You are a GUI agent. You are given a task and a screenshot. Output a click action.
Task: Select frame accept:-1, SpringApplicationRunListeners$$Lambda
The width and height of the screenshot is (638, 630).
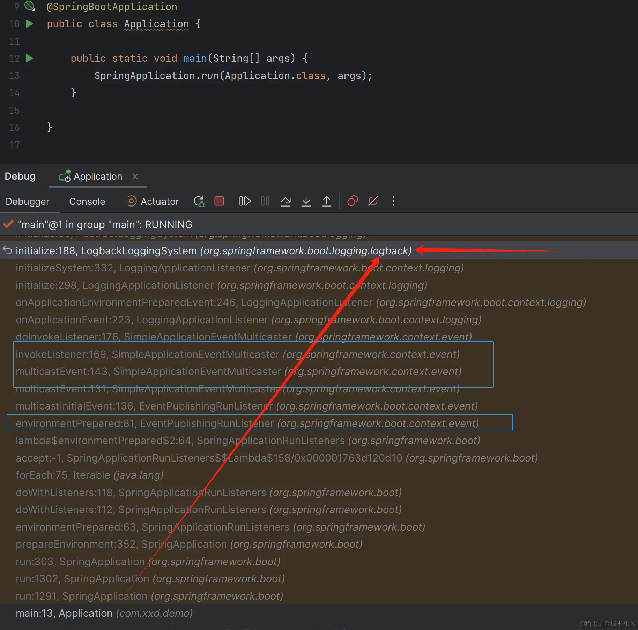pyautogui.click(x=319, y=458)
